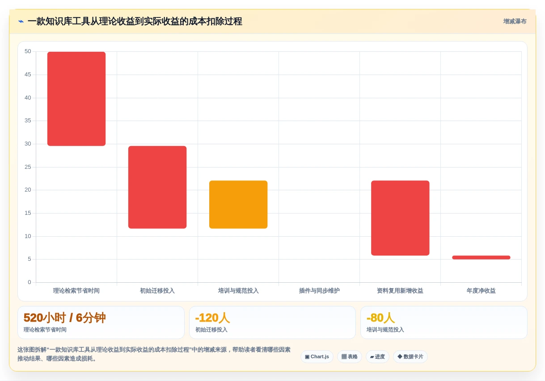Select the 数据卡片 chip

tap(410, 356)
